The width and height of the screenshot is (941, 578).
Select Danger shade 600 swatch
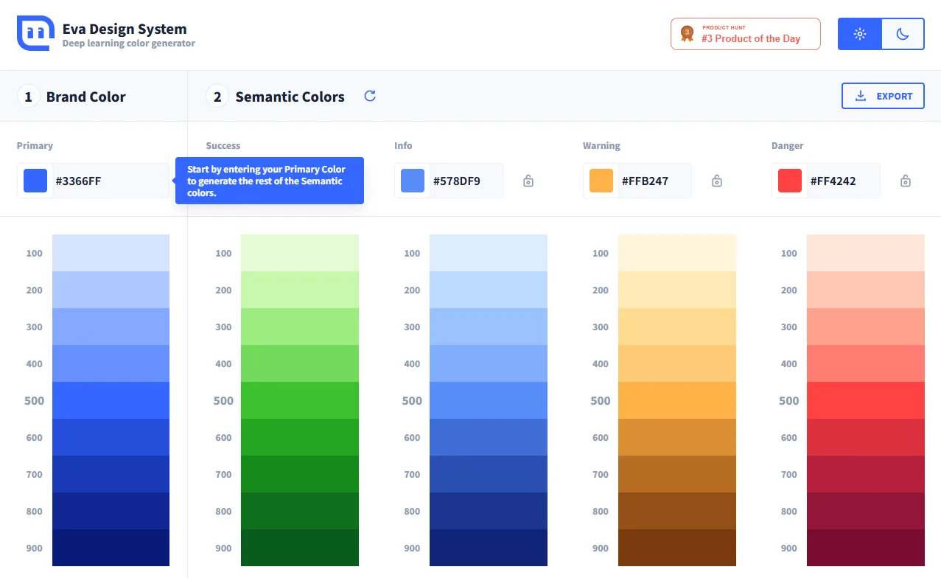866,437
